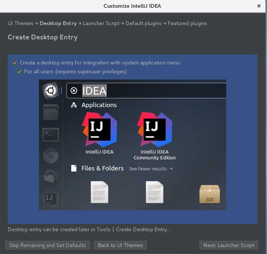Click the terminal icon in launcher
The width and height of the screenshot is (267, 254).
(51, 134)
